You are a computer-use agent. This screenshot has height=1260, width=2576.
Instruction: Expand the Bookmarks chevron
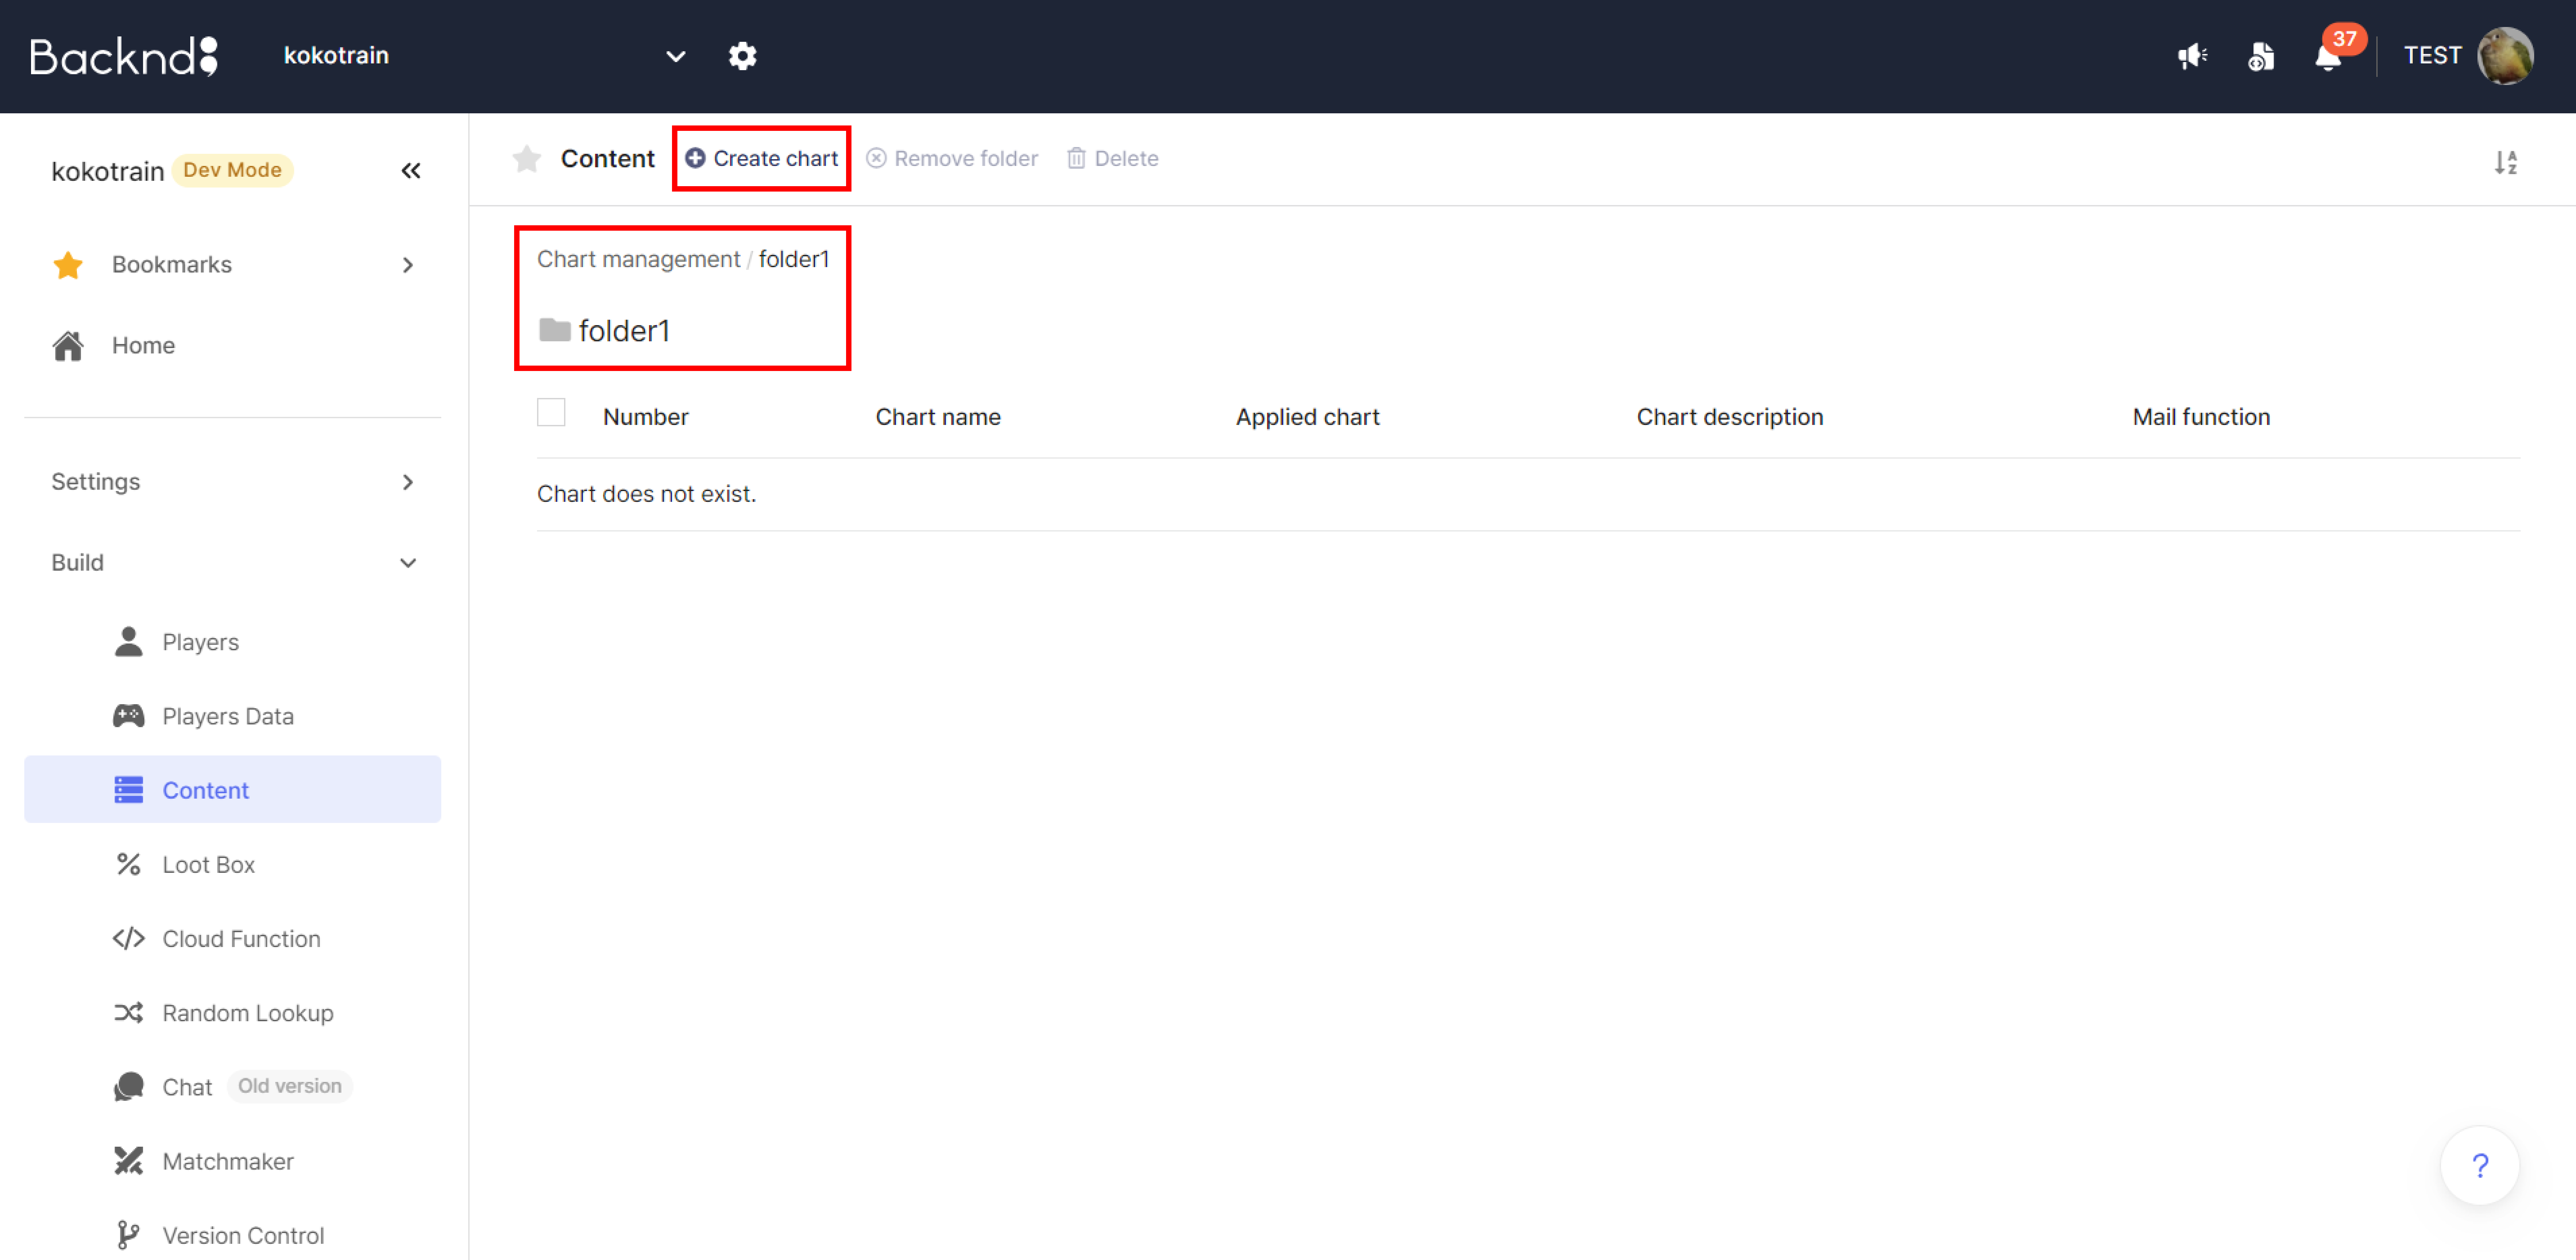pos(408,265)
